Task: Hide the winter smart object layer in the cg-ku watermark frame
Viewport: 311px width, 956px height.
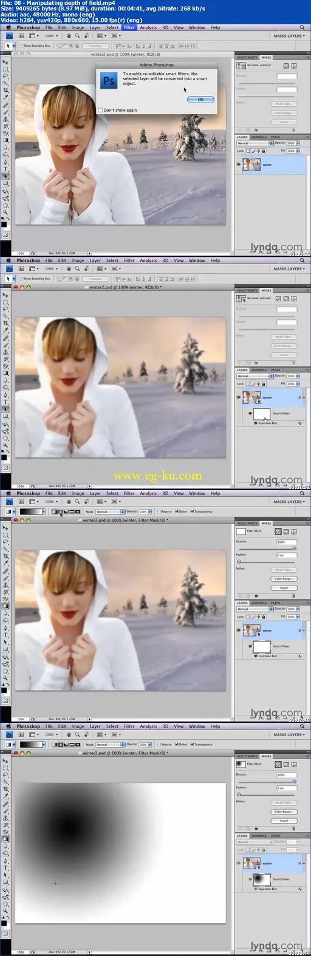Action: coord(238,397)
